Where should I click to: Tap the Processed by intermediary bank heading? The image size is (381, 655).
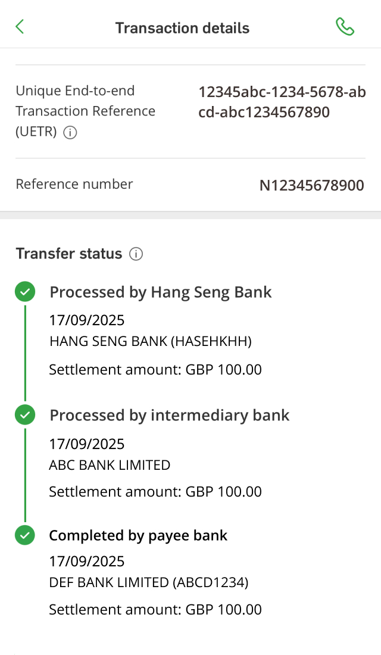tap(170, 415)
